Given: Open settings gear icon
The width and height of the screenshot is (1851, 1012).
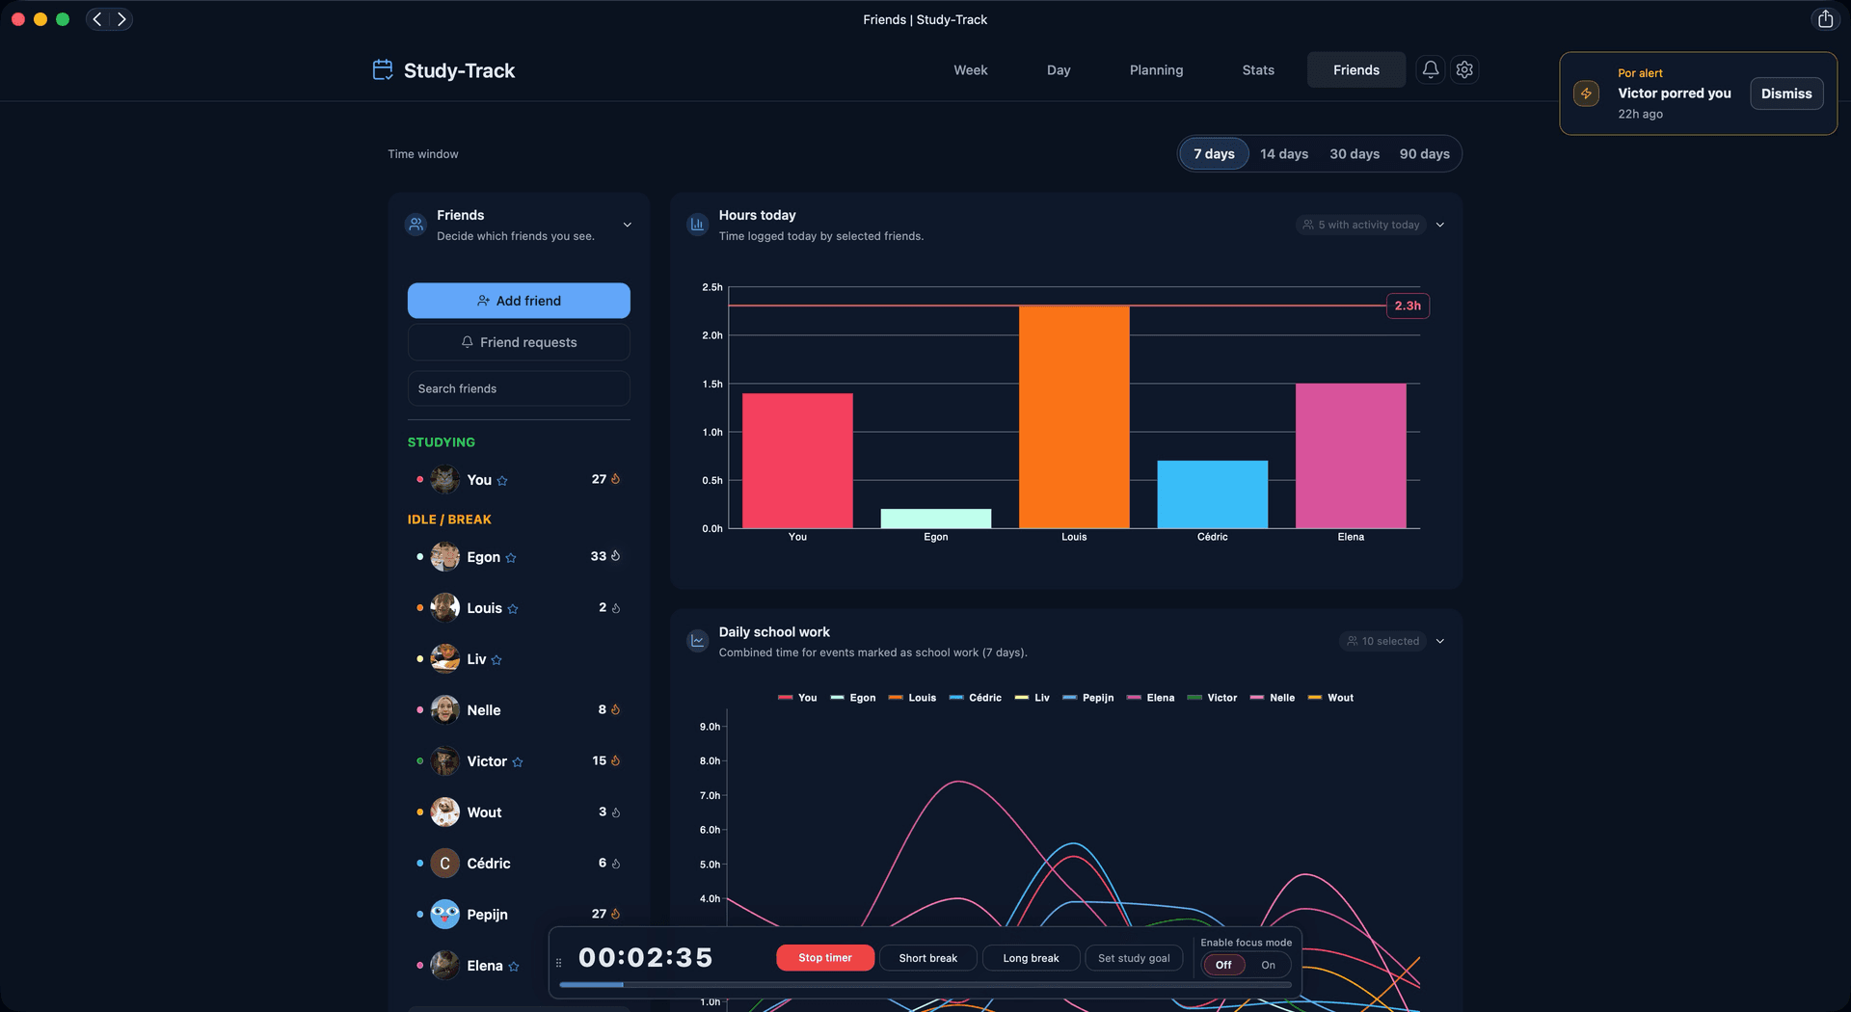Looking at the screenshot, I should [1464, 69].
